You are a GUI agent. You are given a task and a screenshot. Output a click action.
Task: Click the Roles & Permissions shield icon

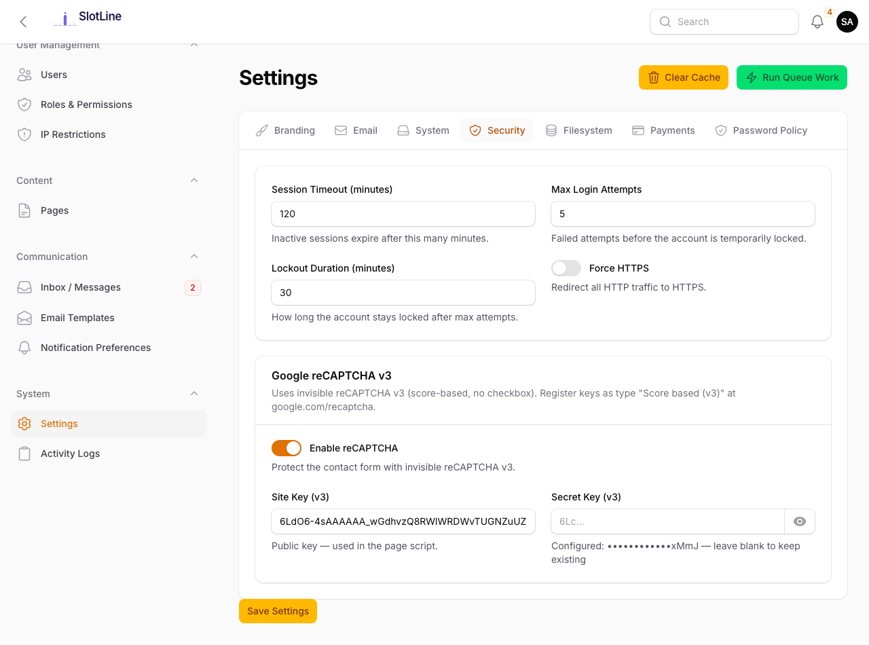24,105
